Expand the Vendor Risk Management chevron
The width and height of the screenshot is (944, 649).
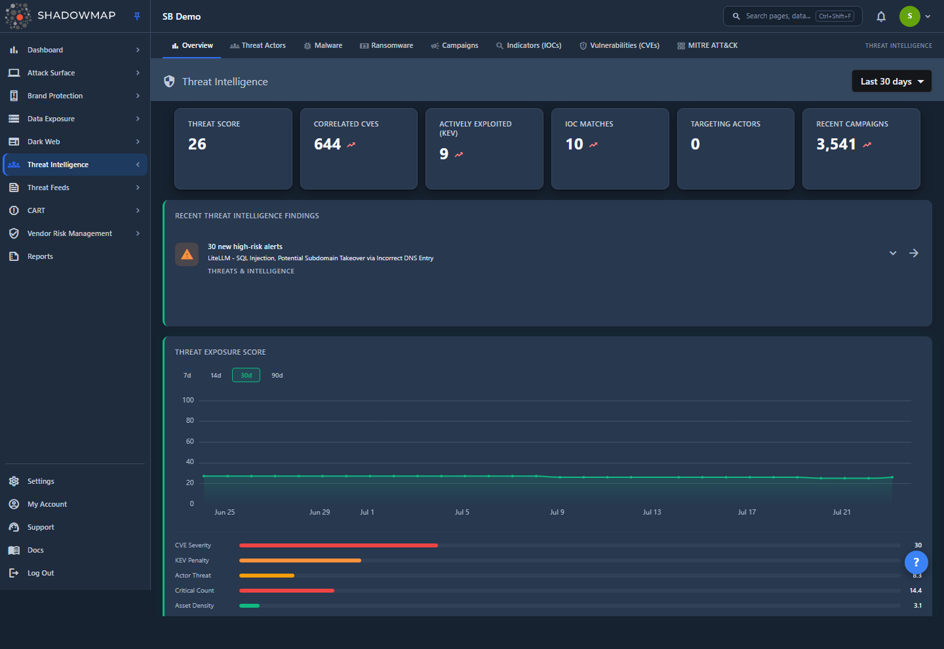coord(138,233)
